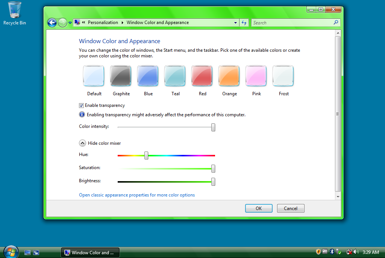Select the Default color swatch
This screenshot has height=258, width=385.
(x=94, y=76)
